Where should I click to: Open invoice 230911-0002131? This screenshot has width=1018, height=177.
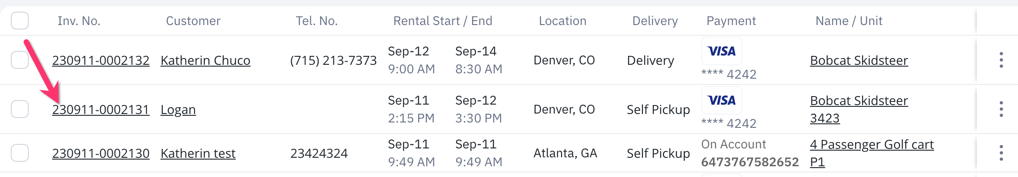point(101,110)
